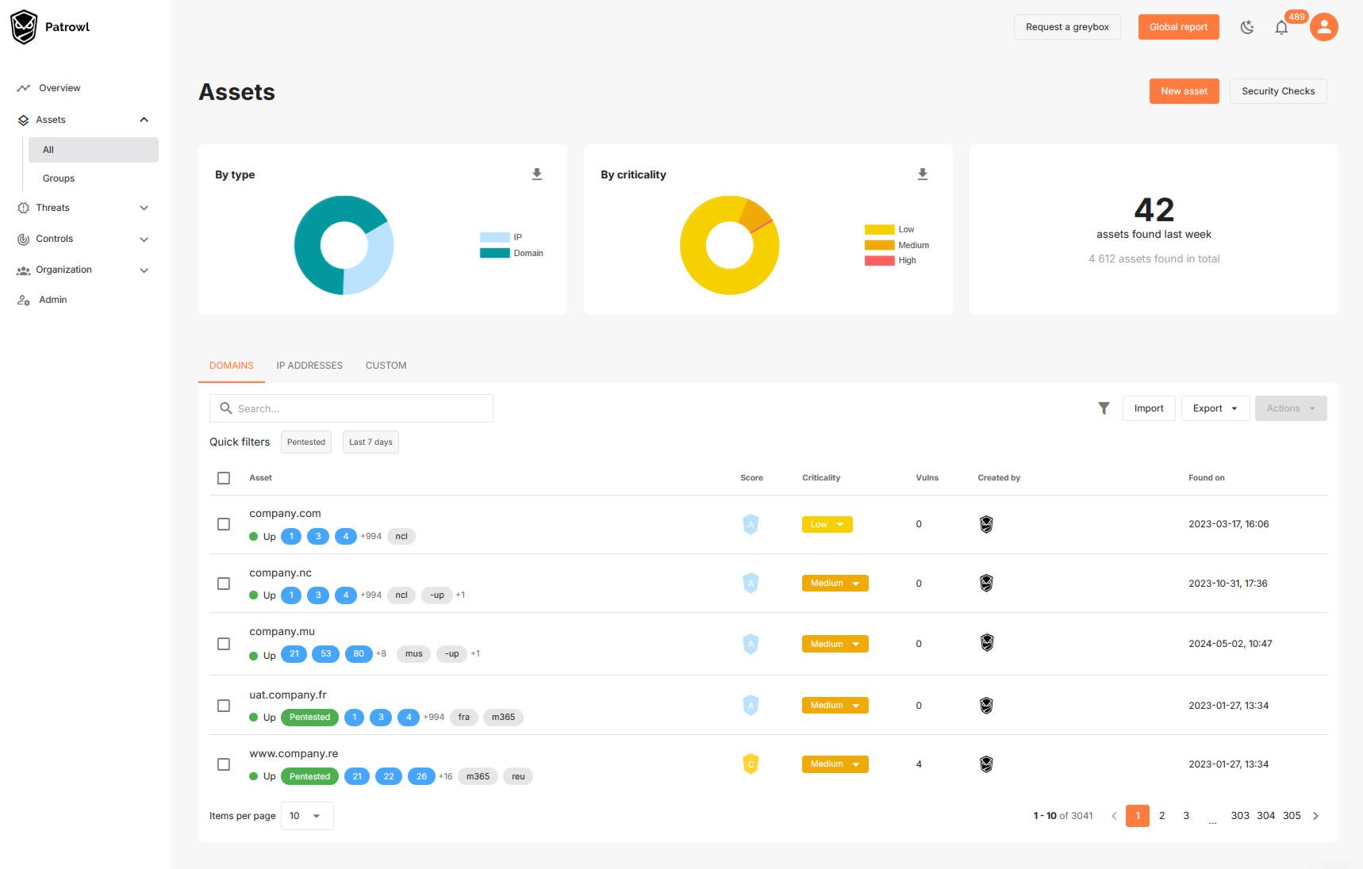Screen dimensions: 1363x869
Task: Download the By type chart
Action: (537, 174)
